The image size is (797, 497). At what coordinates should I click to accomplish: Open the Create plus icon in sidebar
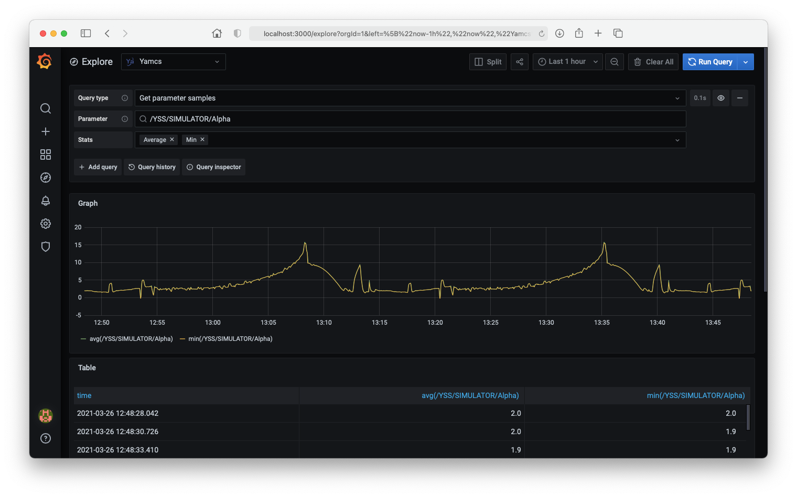(x=46, y=131)
